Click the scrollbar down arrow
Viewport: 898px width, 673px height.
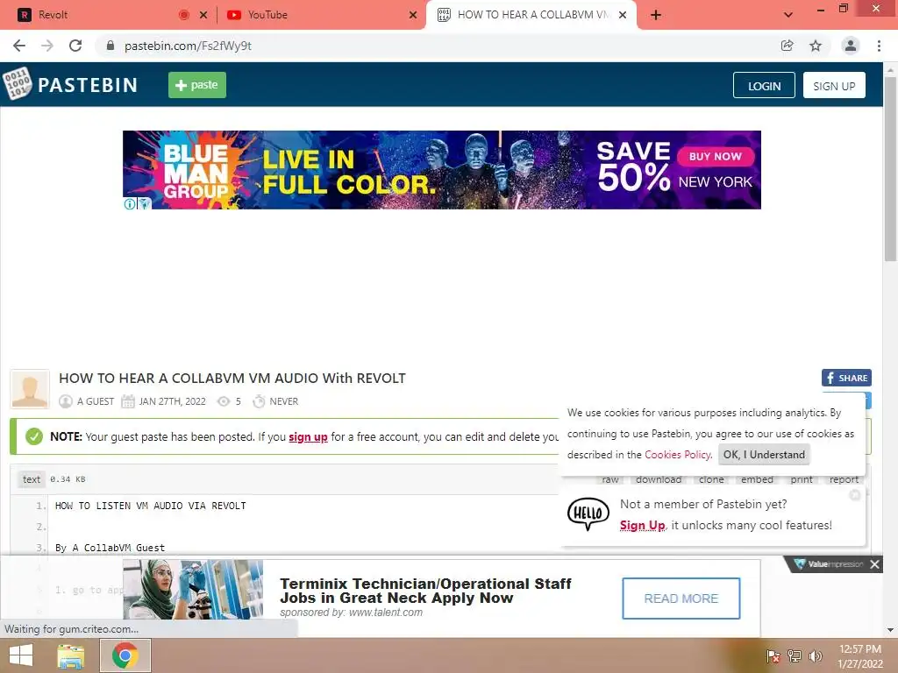[x=890, y=630]
